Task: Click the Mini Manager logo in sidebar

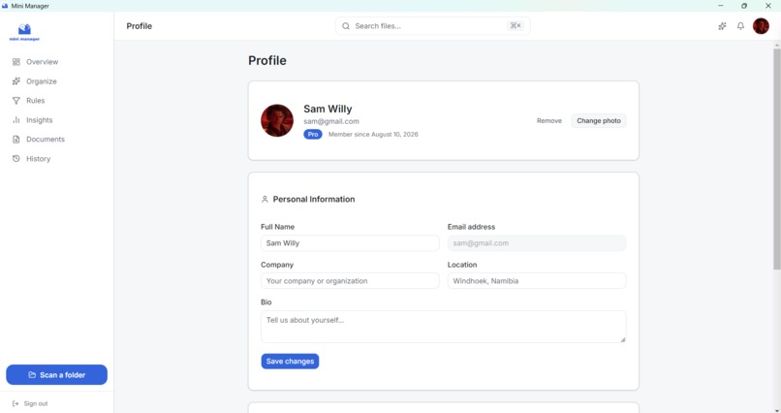Action: point(24,32)
